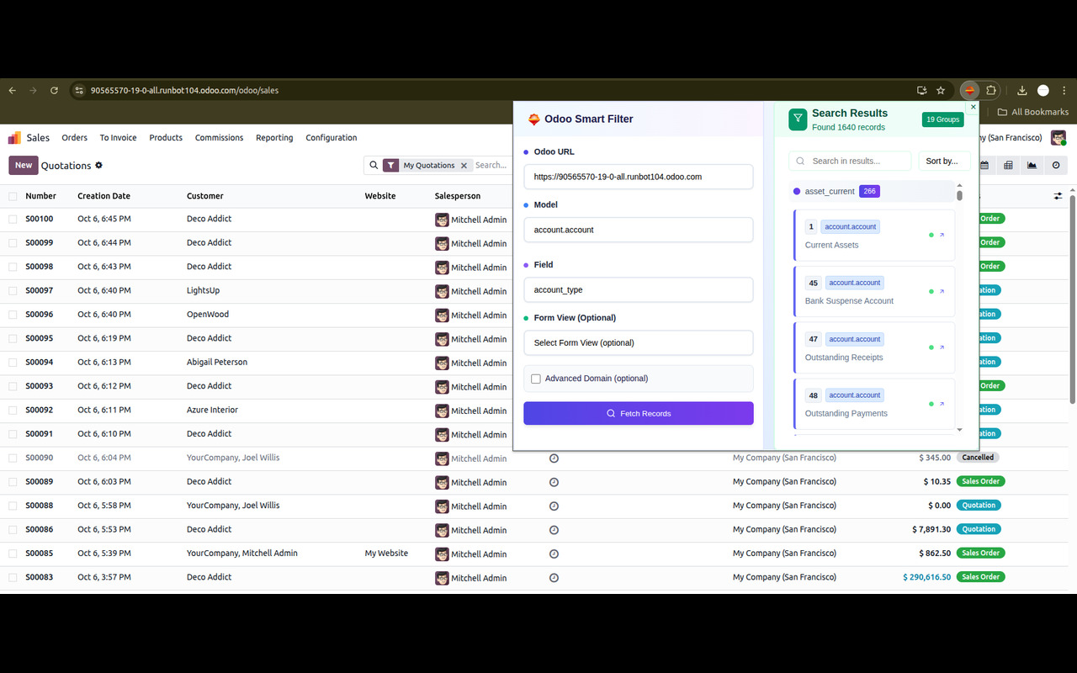The height and width of the screenshot is (673, 1077).
Task: Select checkbox for order S00097
Action: 13,290
